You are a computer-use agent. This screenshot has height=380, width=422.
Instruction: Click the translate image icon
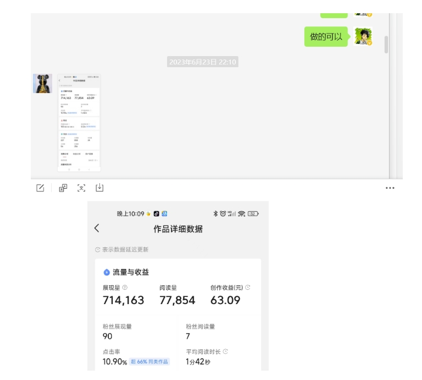pos(63,188)
